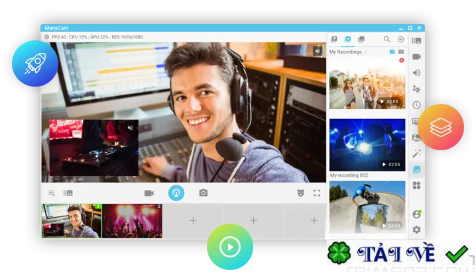Start recording with the camcorder icon
476x272 pixels.
149,193
